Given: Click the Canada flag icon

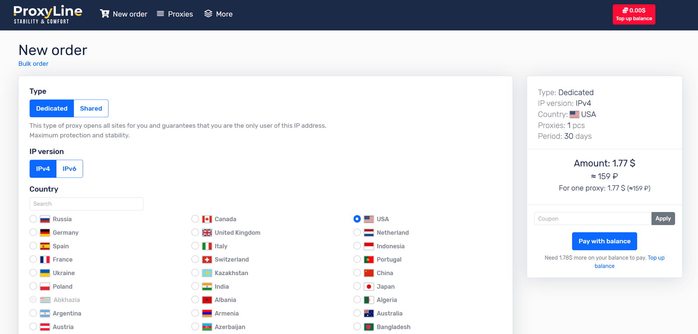Looking at the screenshot, I should (207, 219).
